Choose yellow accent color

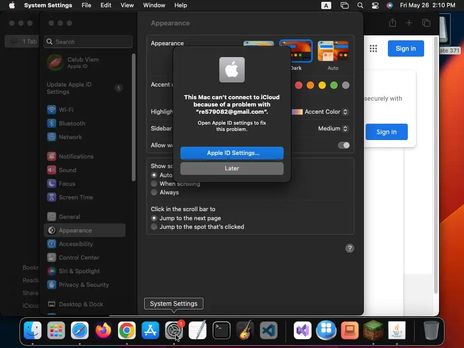point(322,85)
